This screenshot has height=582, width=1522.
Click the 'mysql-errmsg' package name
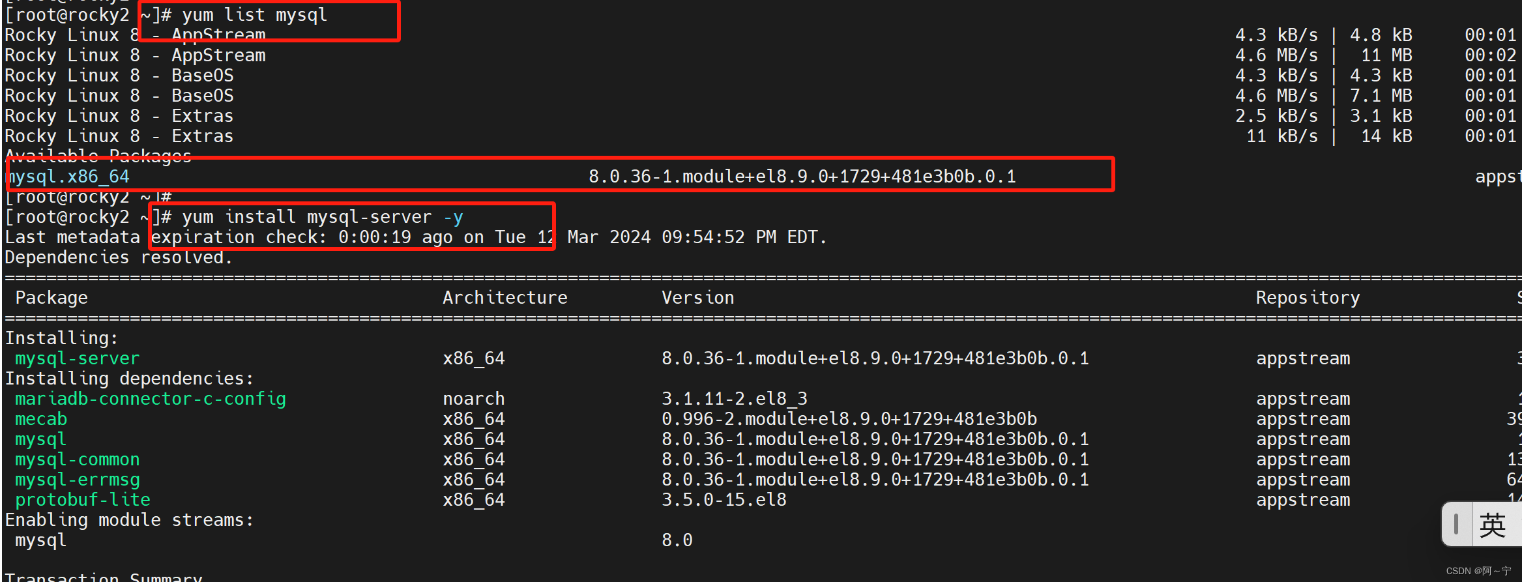coord(78,480)
